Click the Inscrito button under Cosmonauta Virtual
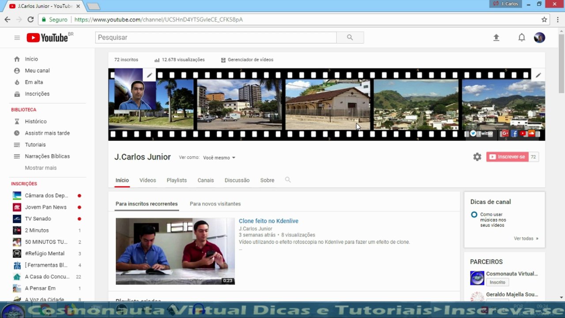Screen dimensions: 565x318 point(497,282)
